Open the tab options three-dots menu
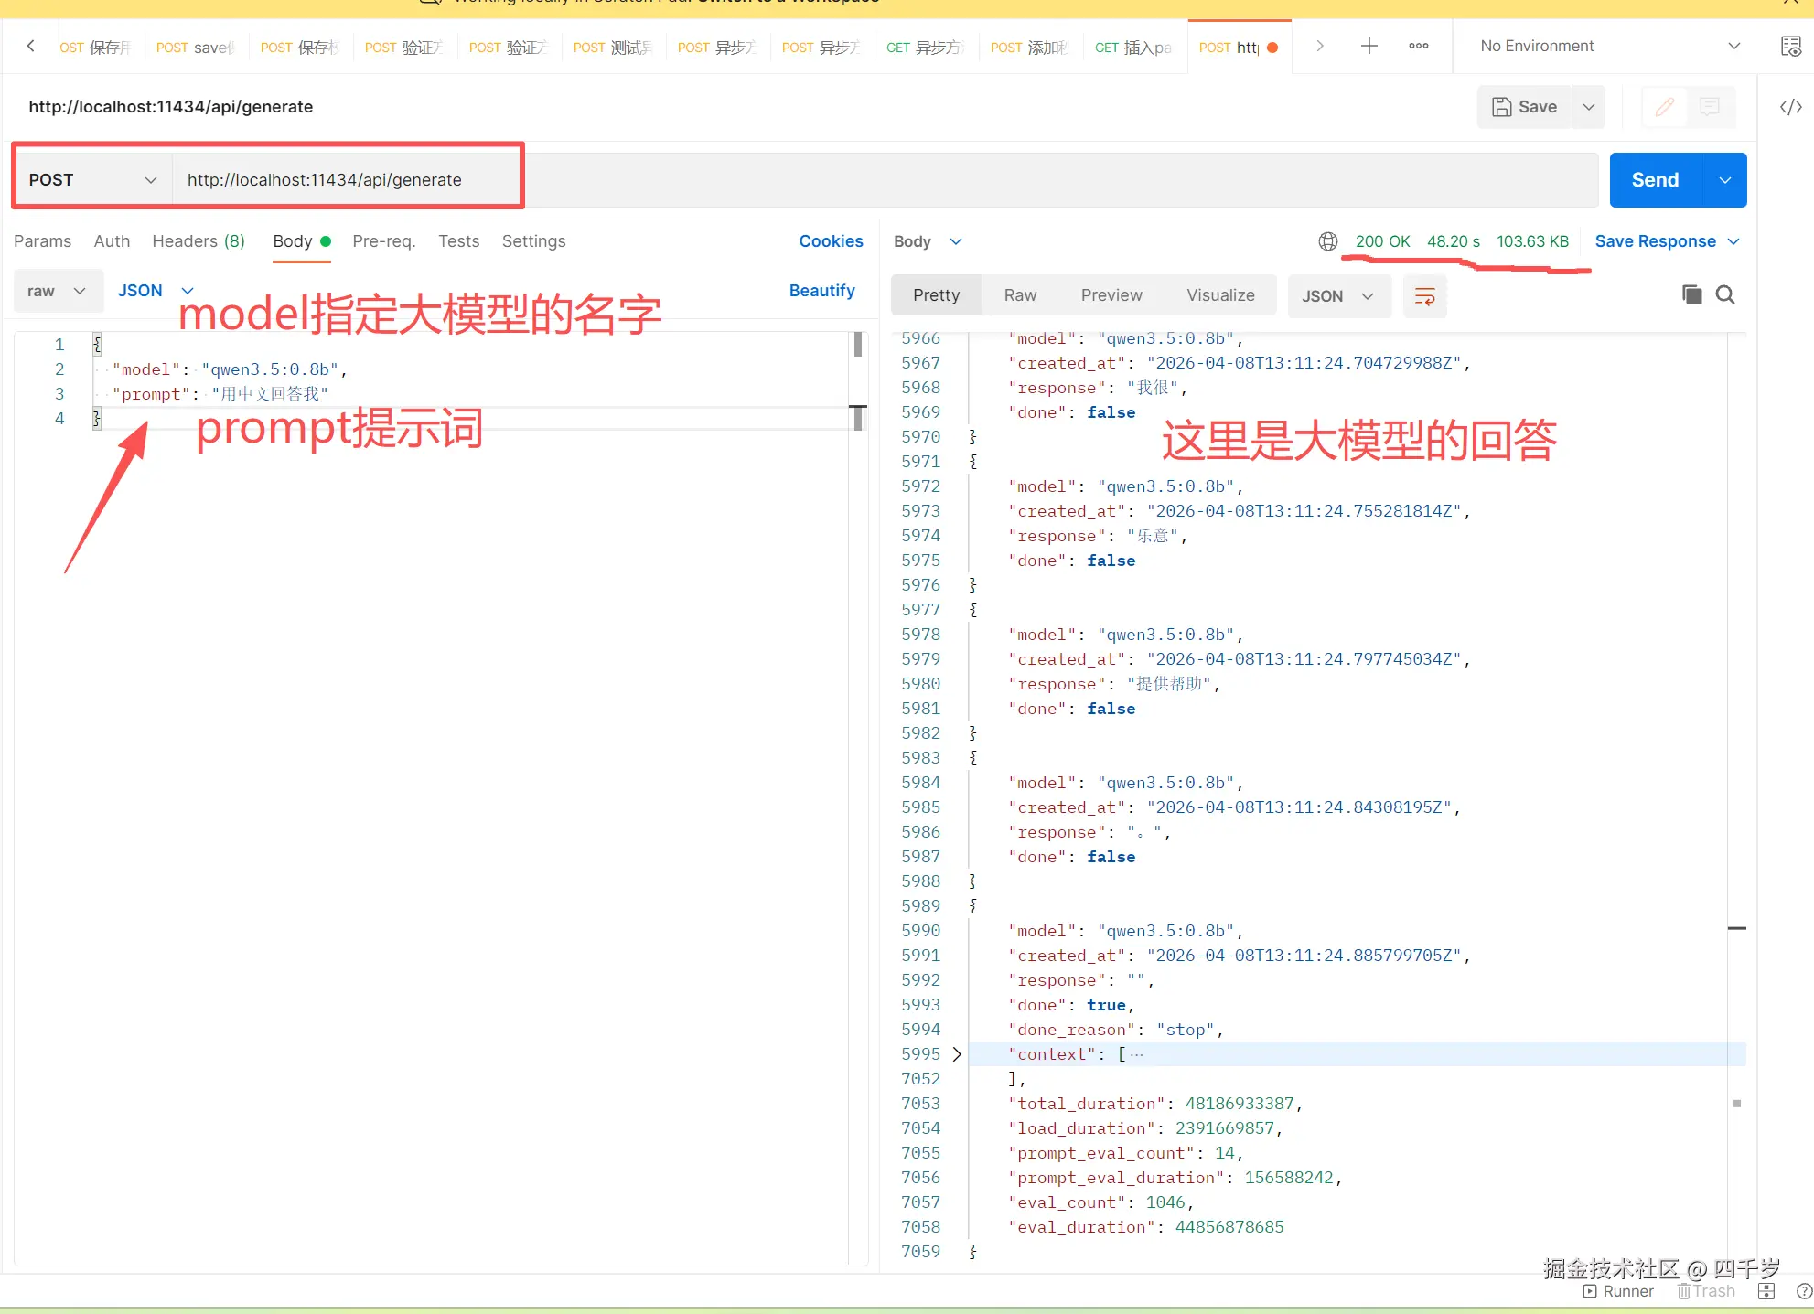The image size is (1814, 1314). coord(1418,46)
